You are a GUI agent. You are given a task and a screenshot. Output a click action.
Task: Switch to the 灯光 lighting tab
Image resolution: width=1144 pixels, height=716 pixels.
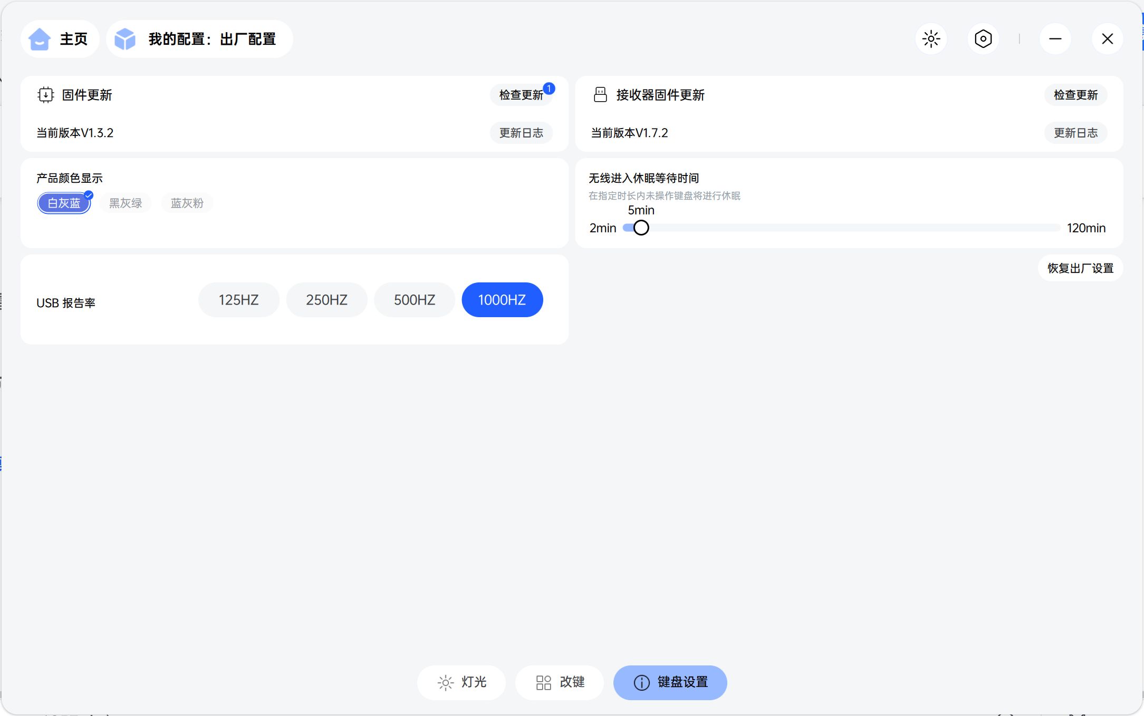(462, 682)
